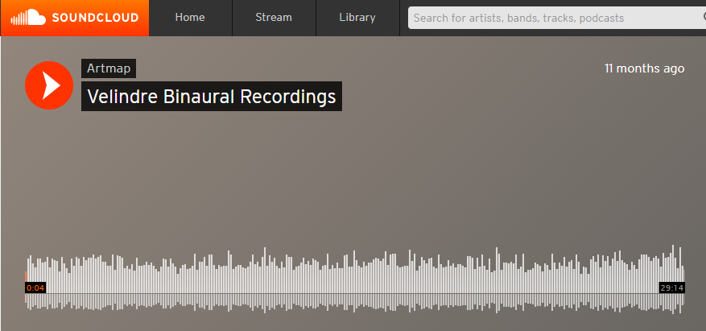Screen dimensions: 706x331
Task: Open the Home tab
Action: pyautogui.click(x=190, y=18)
